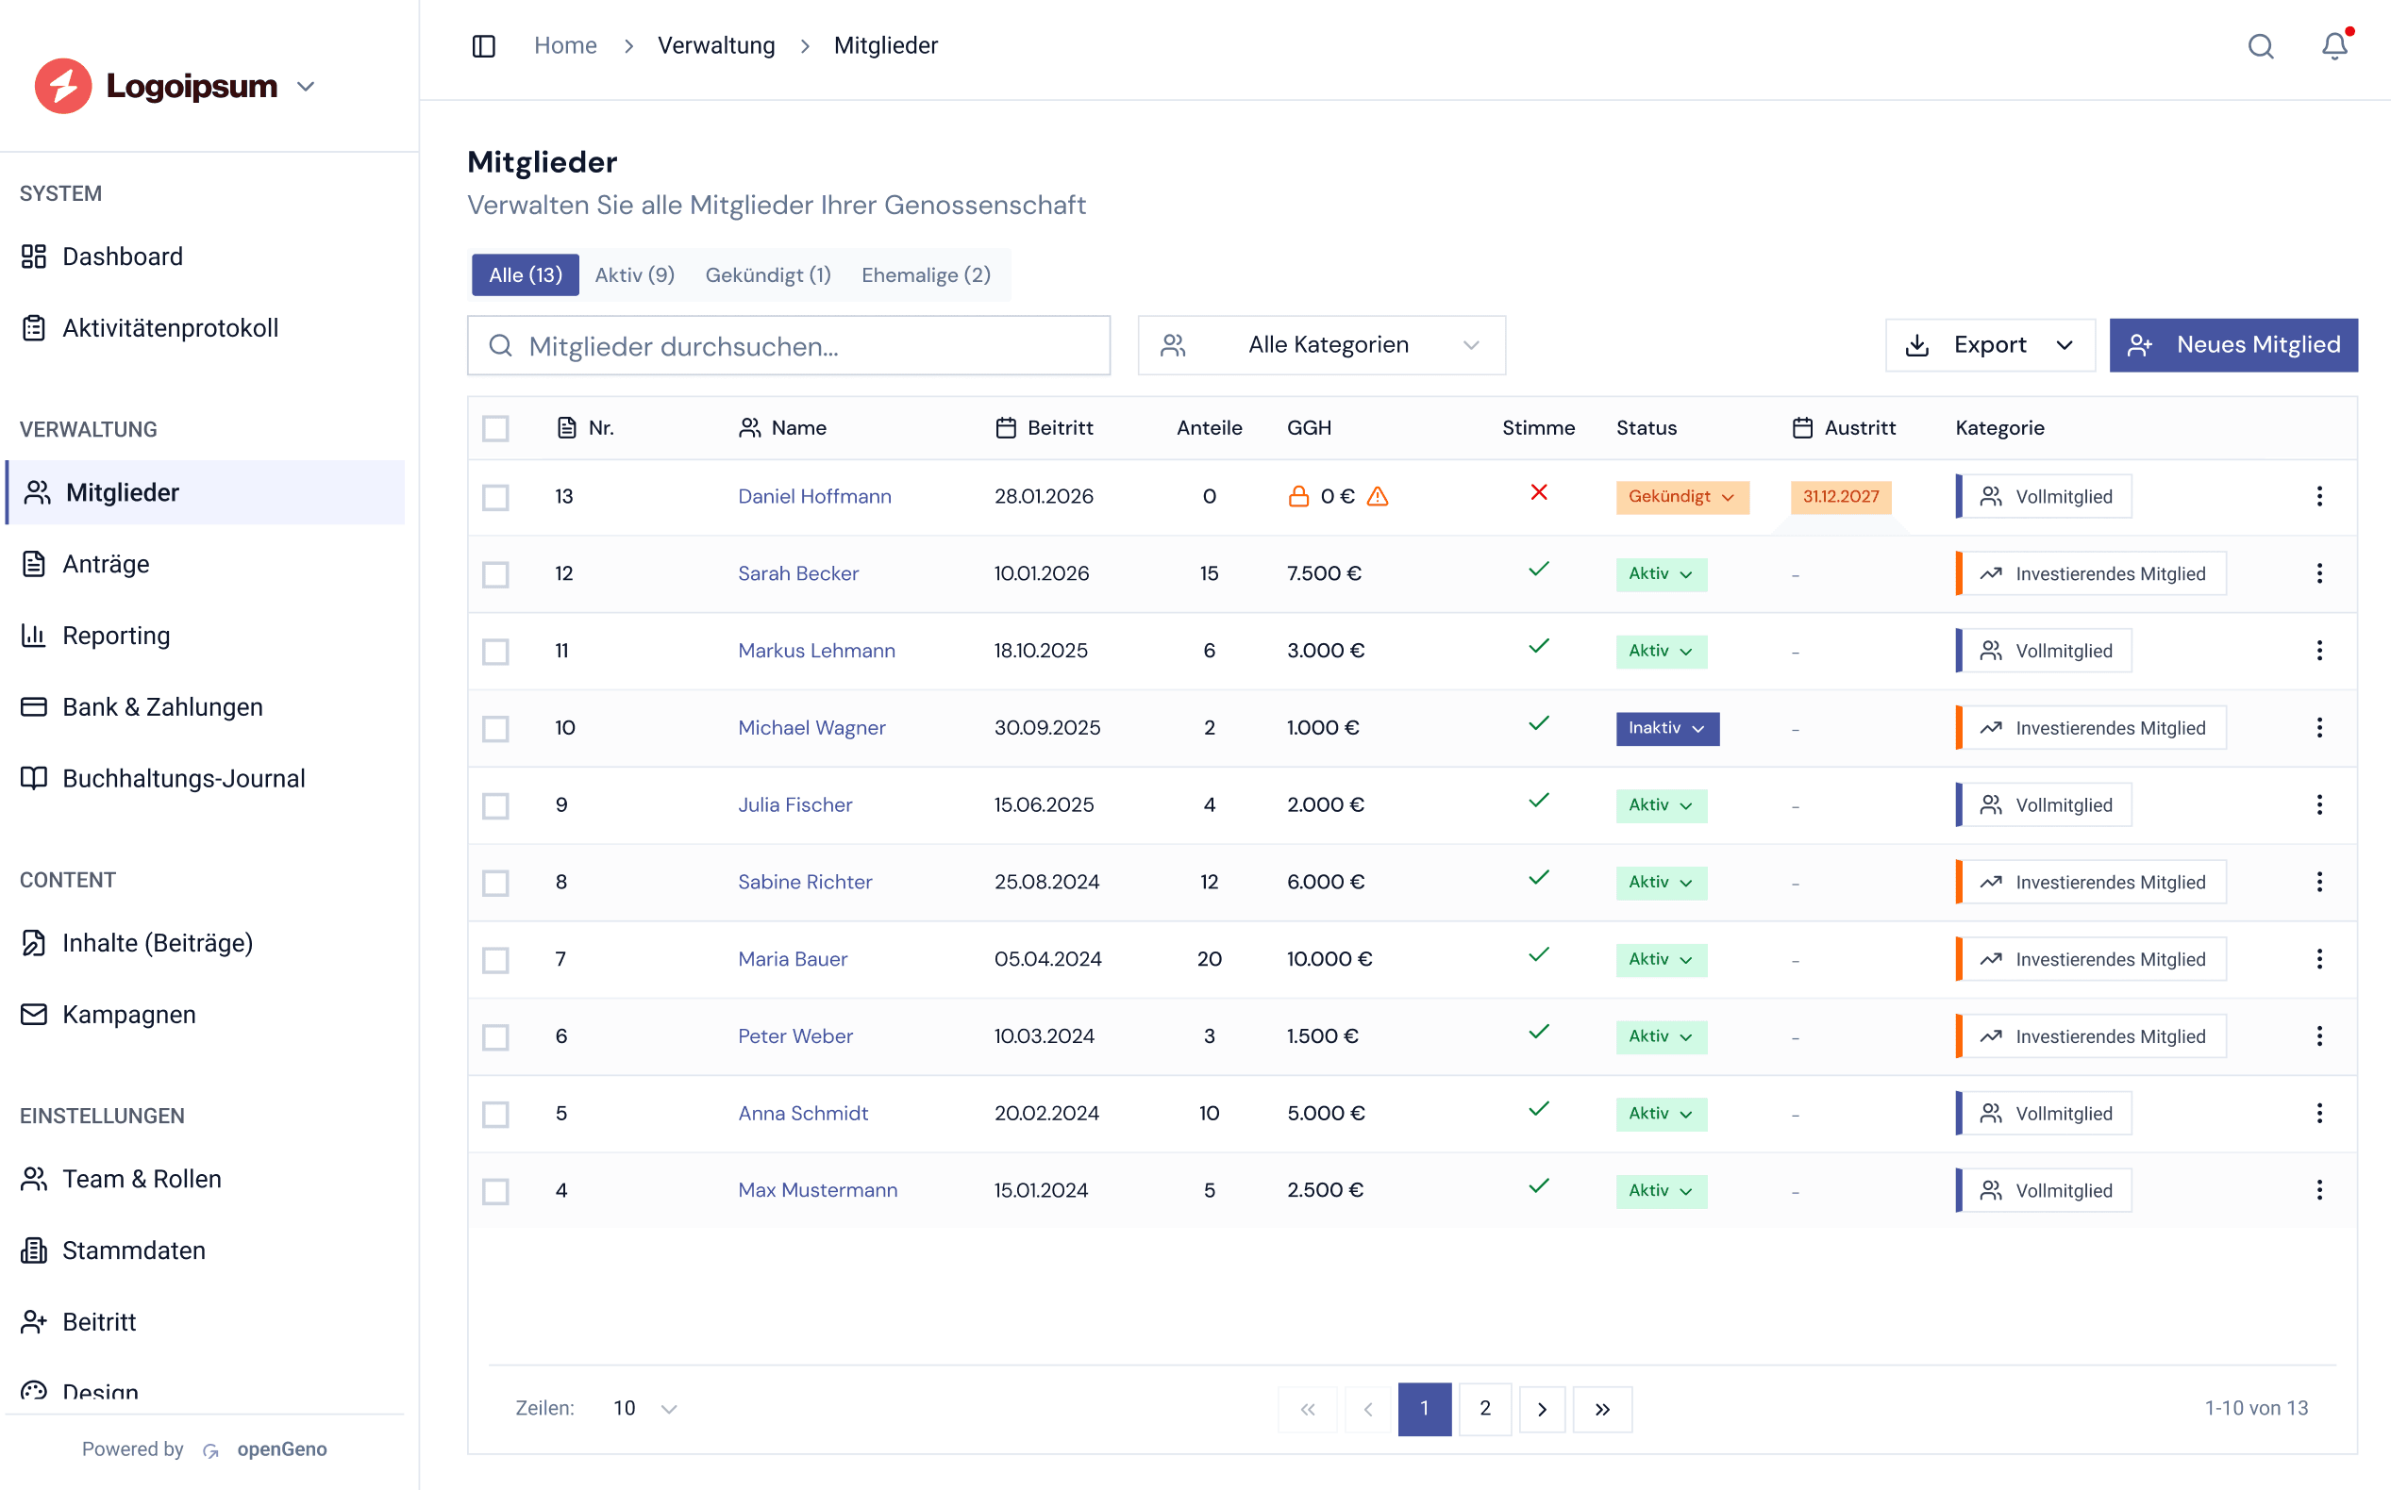Open Bank & Zahlungen in sidebar
Image resolution: width=2391 pixels, height=1490 pixels.
(x=161, y=706)
